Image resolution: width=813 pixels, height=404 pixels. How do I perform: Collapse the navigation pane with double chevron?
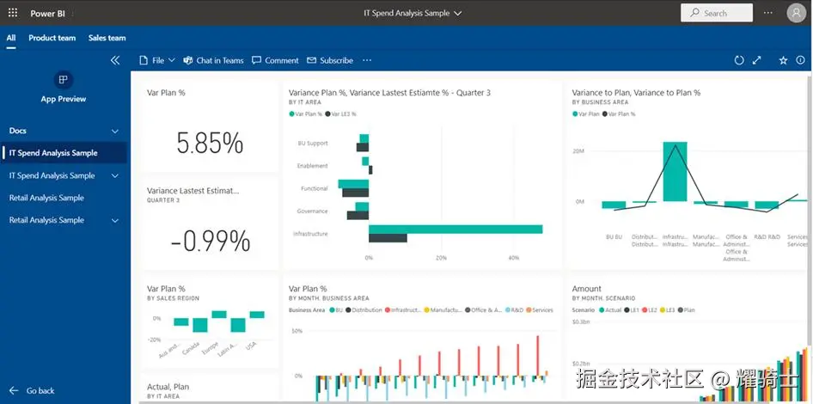tap(115, 61)
